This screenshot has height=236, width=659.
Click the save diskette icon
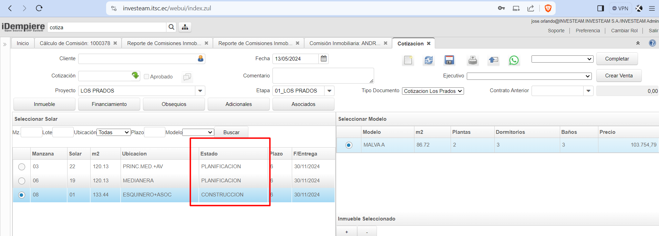449,60
